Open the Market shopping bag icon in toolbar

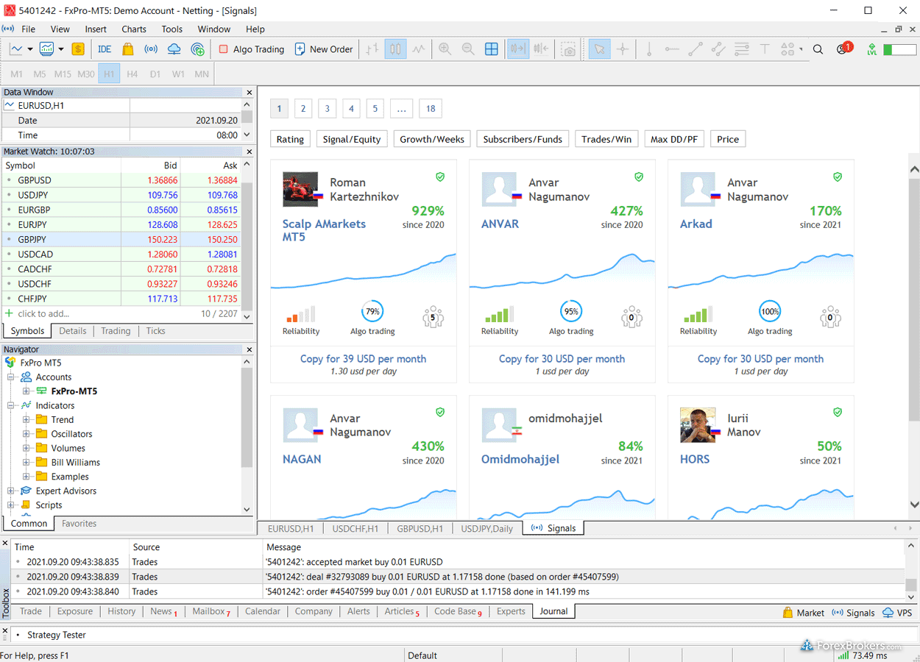pos(128,49)
